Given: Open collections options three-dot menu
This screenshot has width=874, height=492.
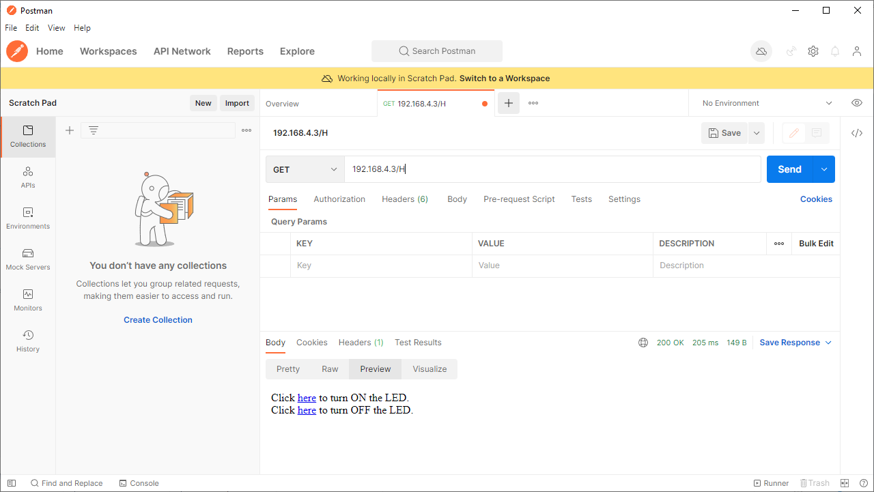Looking at the screenshot, I should [x=246, y=130].
